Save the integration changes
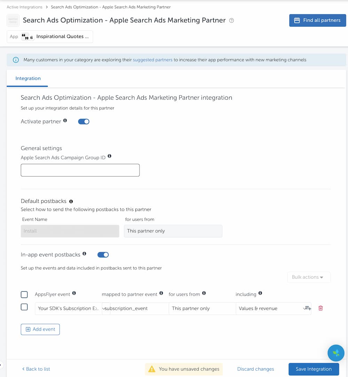This screenshot has width=348, height=377. click(313, 369)
